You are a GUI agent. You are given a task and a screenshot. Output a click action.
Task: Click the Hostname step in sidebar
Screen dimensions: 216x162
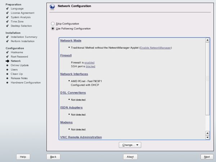[17, 52]
